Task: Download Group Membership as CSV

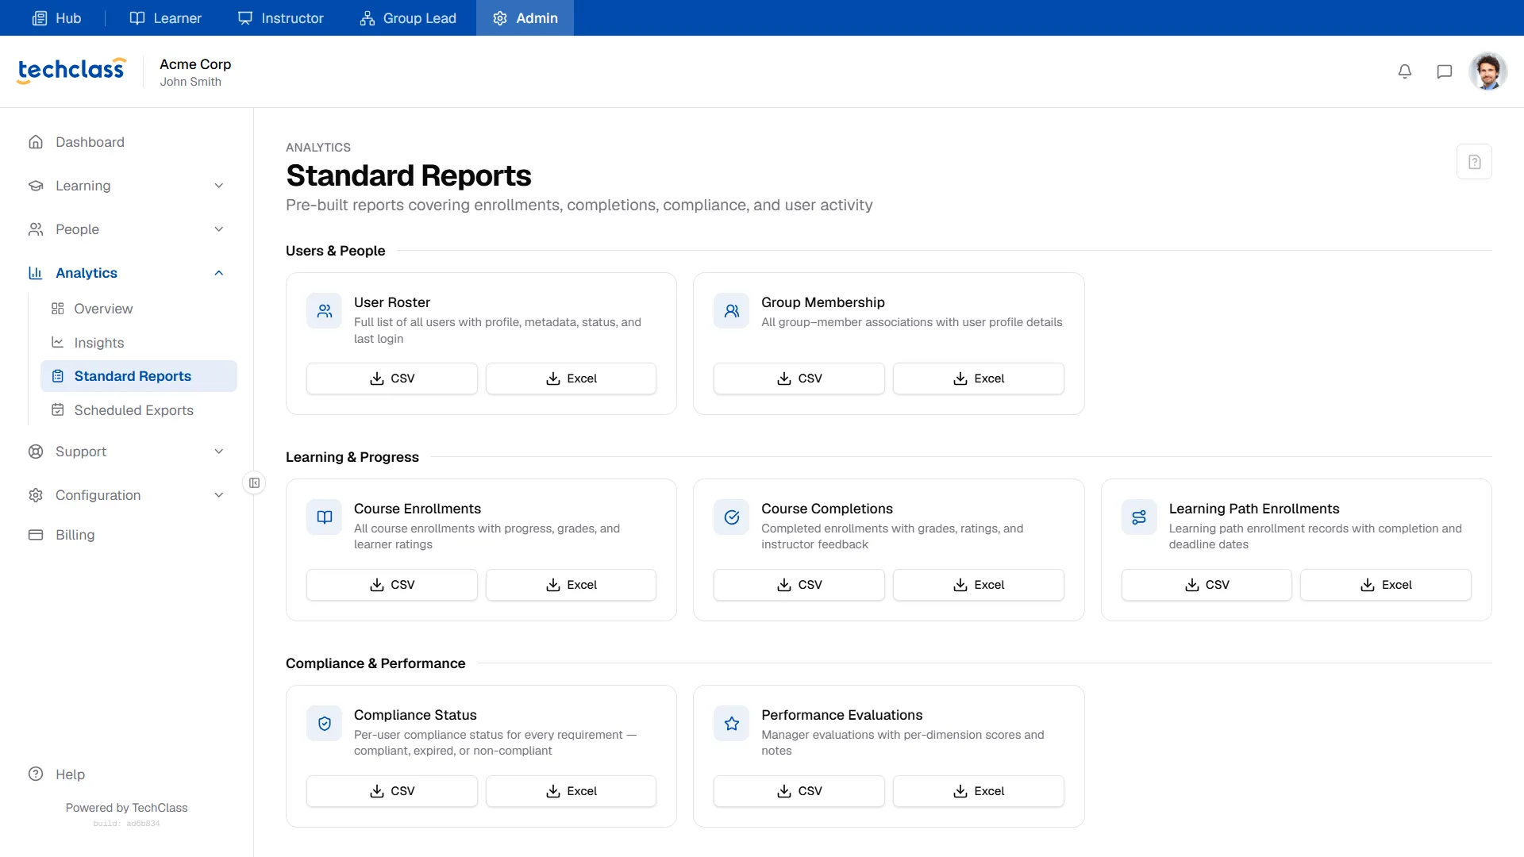Action: pos(799,379)
